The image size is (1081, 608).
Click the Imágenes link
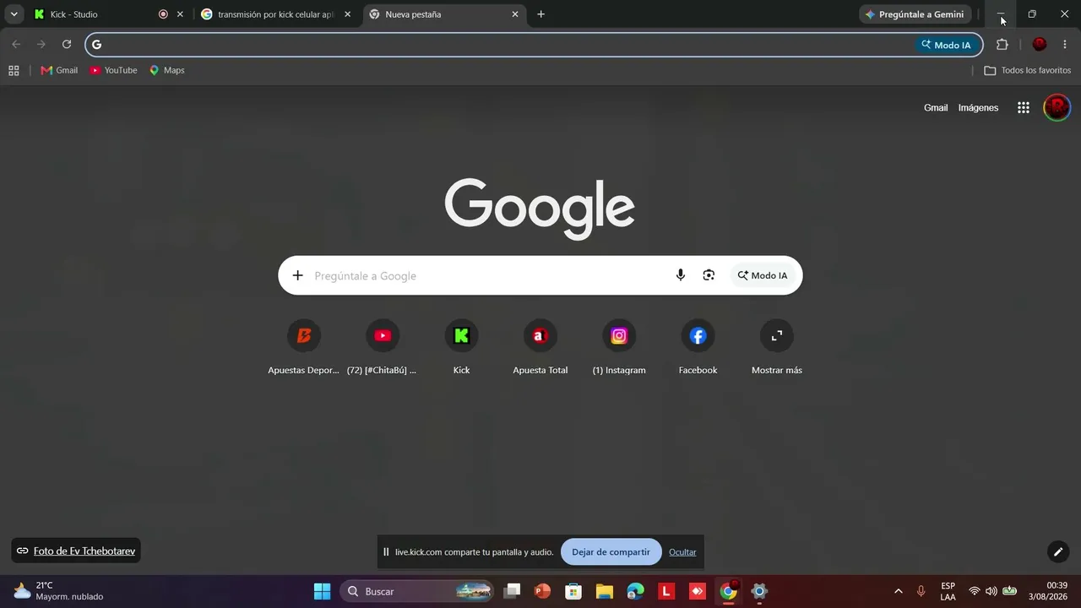(978, 108)
